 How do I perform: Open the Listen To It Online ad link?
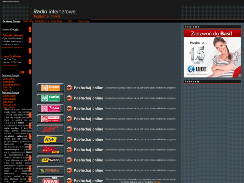[12, 56]
